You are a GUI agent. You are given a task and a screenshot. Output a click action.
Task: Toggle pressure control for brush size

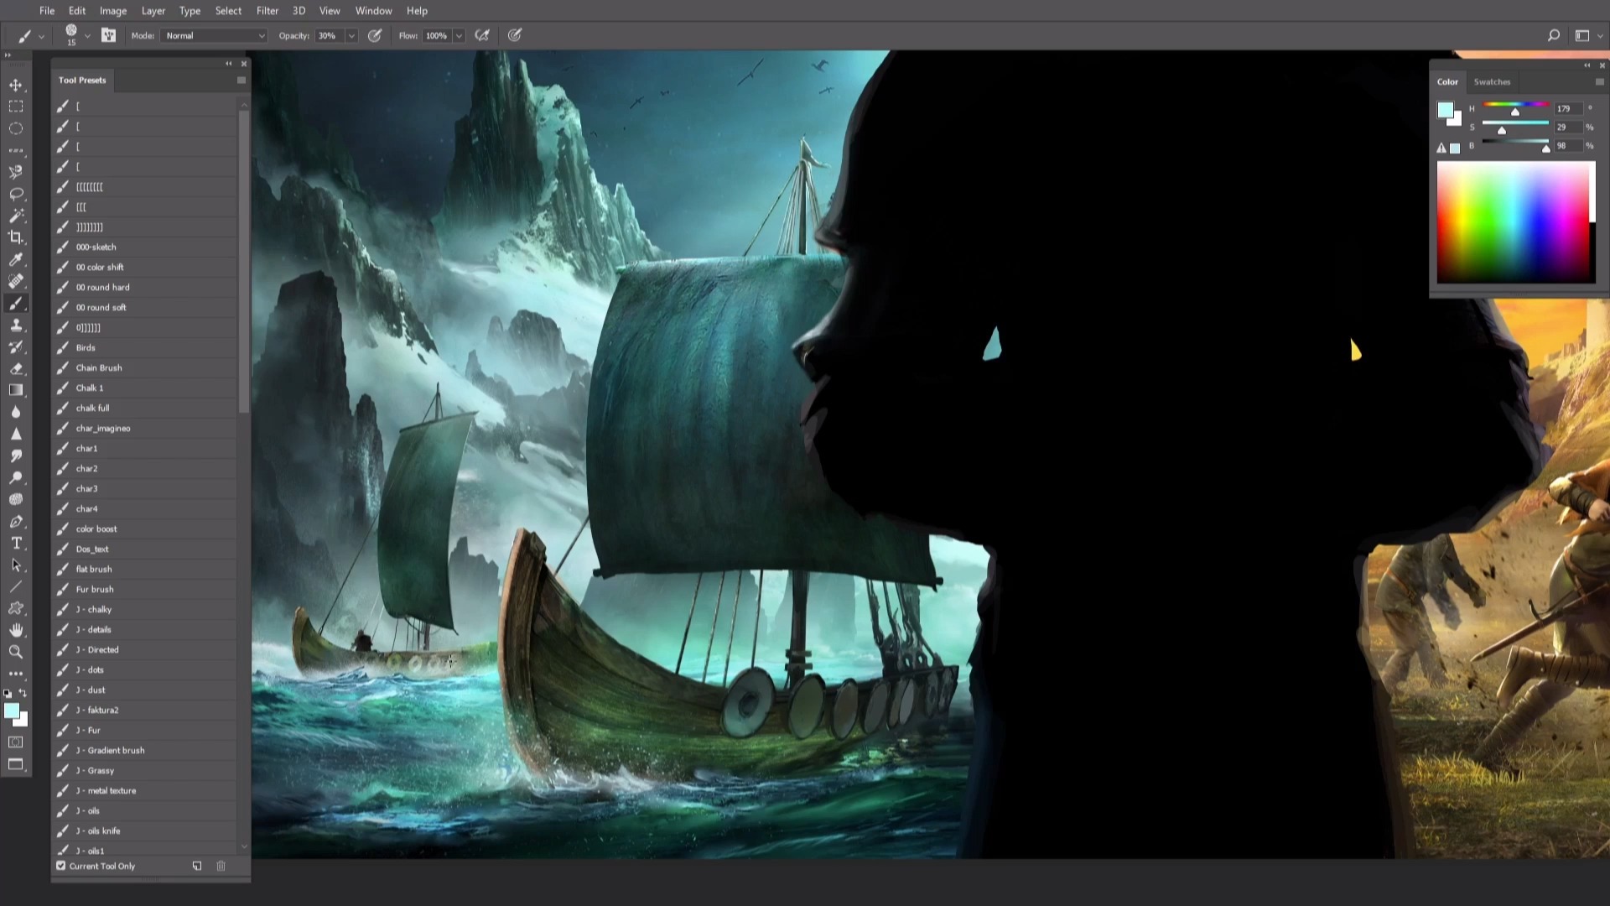click(515, 35)
